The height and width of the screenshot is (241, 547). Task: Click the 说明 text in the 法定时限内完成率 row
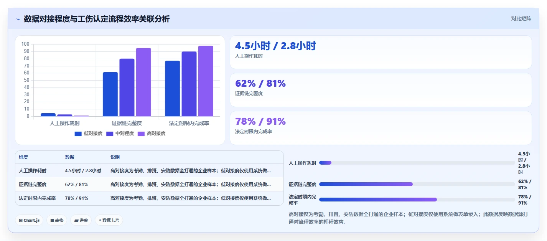pyautogui.click(x=191, y=198)
